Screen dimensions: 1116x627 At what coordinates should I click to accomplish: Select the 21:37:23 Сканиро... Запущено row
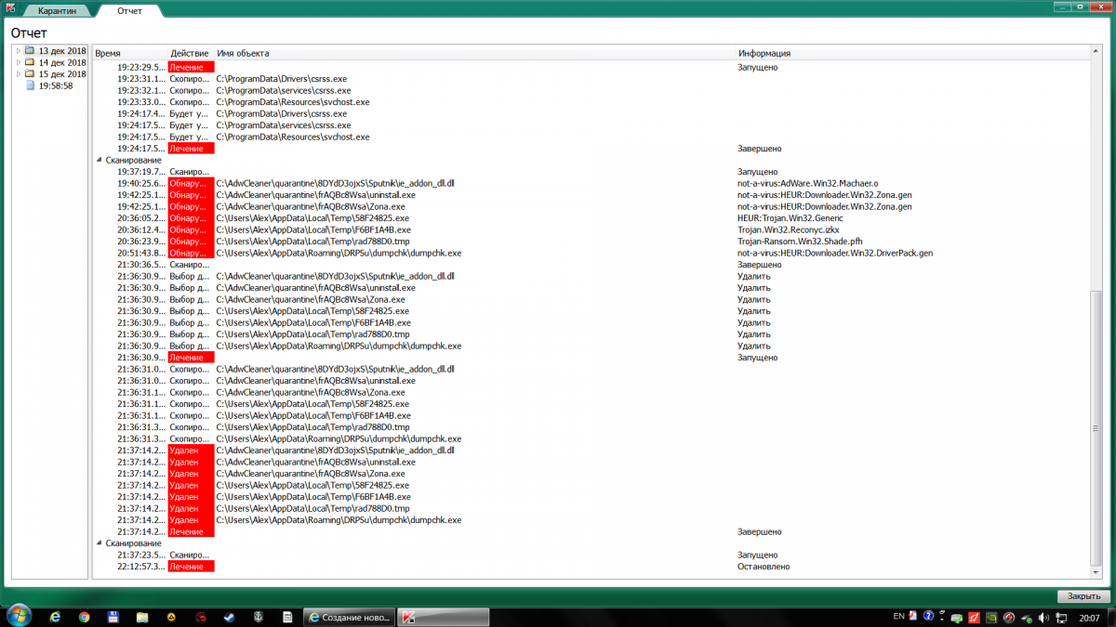591,555
